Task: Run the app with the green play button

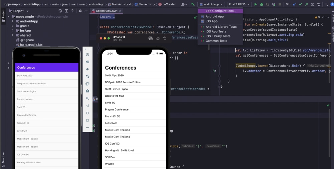Action: click(256, 4)
